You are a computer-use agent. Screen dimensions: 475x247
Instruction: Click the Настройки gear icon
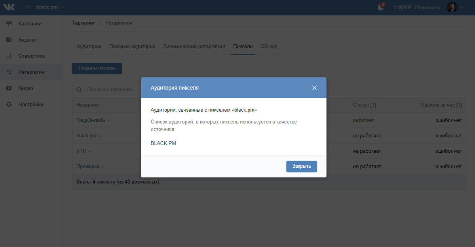pyautogui.click(x=9, y=105)
